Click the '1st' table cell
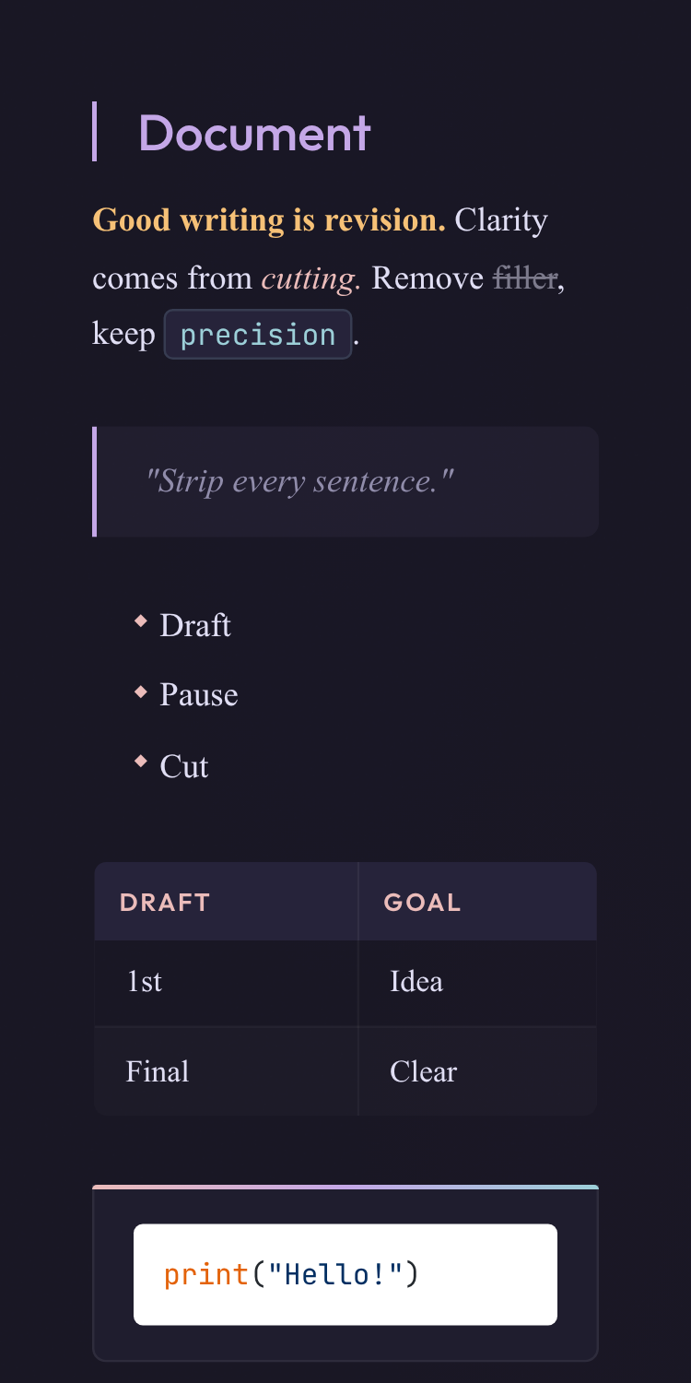This screenshot has width=691, height=1383. click(x=145, y=982)
